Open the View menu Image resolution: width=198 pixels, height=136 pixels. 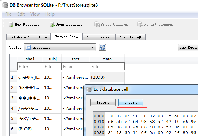[x=35, y=14]
